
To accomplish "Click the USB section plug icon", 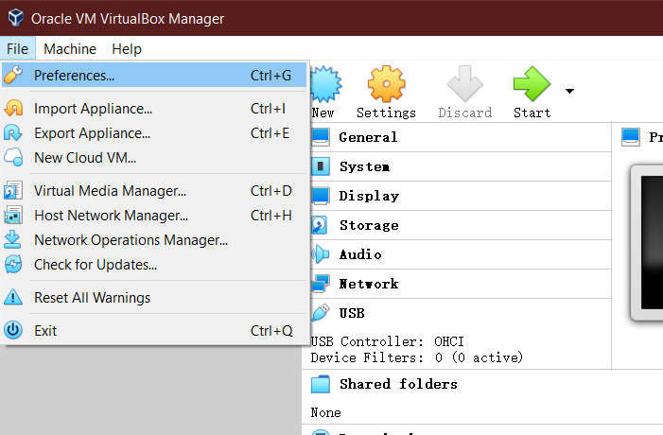I will [x=320, y=313].
